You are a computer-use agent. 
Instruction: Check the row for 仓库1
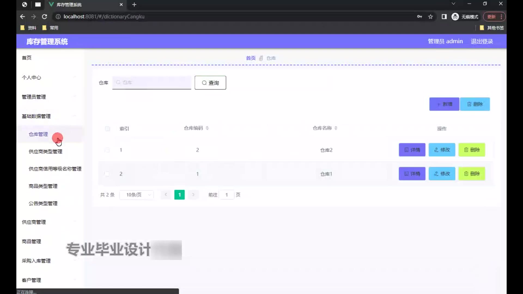[x=107, y=174]
